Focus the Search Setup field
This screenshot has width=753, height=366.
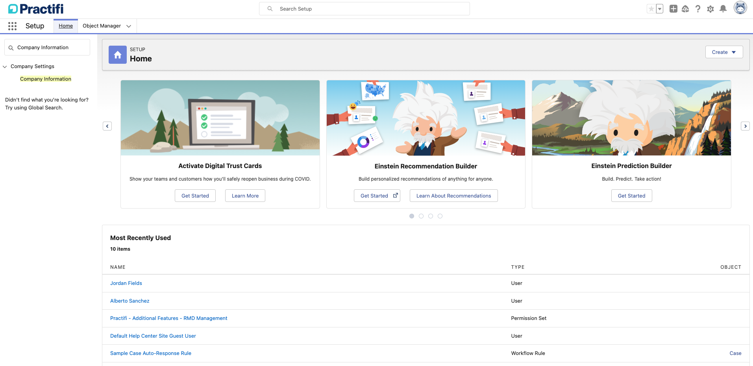tap(364, 9)
